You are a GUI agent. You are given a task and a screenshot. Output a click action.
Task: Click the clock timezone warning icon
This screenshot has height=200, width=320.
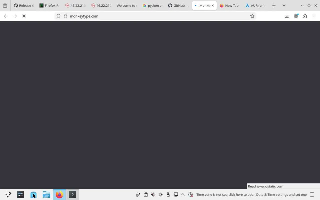191,194
